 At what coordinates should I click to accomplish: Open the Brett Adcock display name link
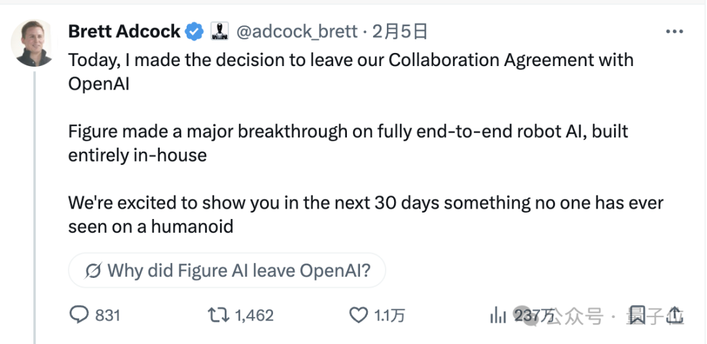(124, 31)
